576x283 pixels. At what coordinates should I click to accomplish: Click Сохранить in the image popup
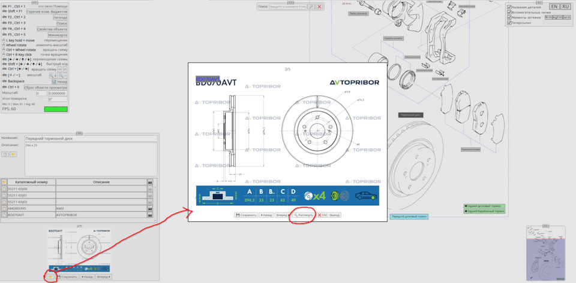[246, 215]
